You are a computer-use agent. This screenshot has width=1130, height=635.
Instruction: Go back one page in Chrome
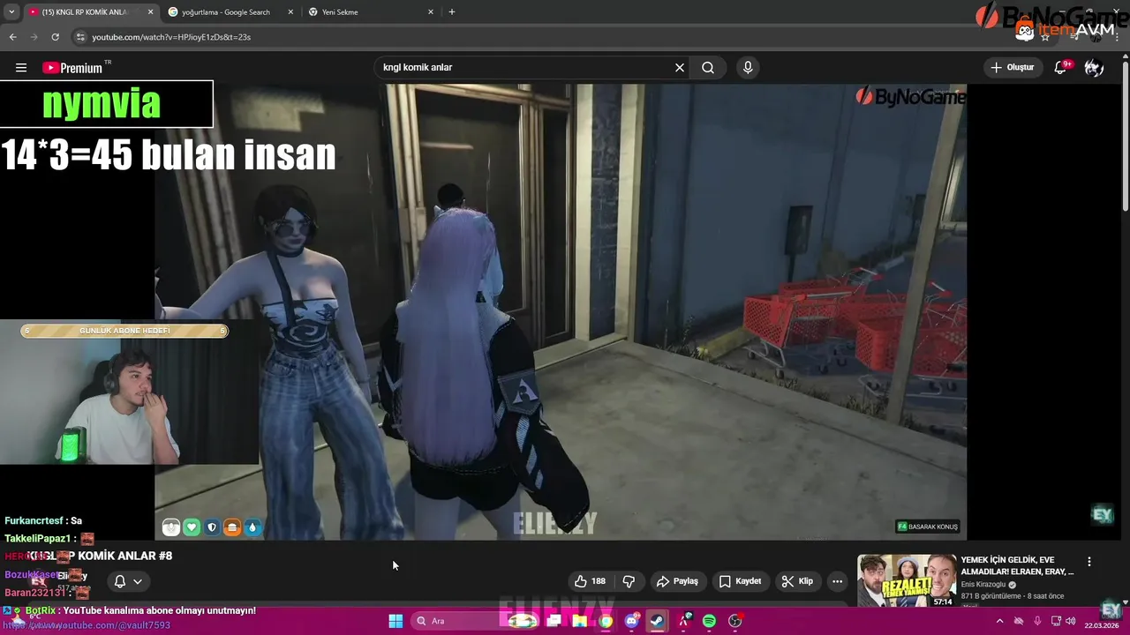point(12,37)
